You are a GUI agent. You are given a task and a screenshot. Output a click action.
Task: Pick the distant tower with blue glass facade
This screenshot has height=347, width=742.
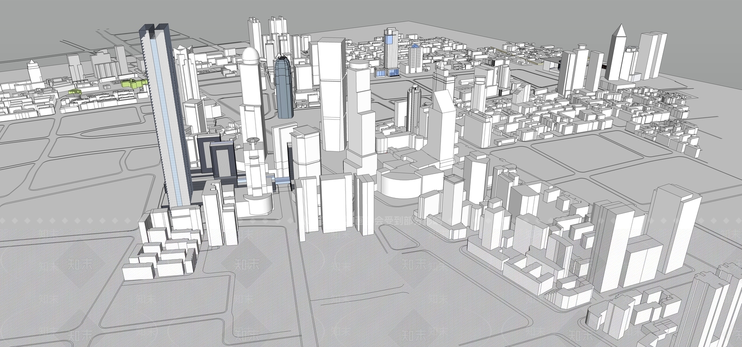pyautogui.click(x=391, y=52)
